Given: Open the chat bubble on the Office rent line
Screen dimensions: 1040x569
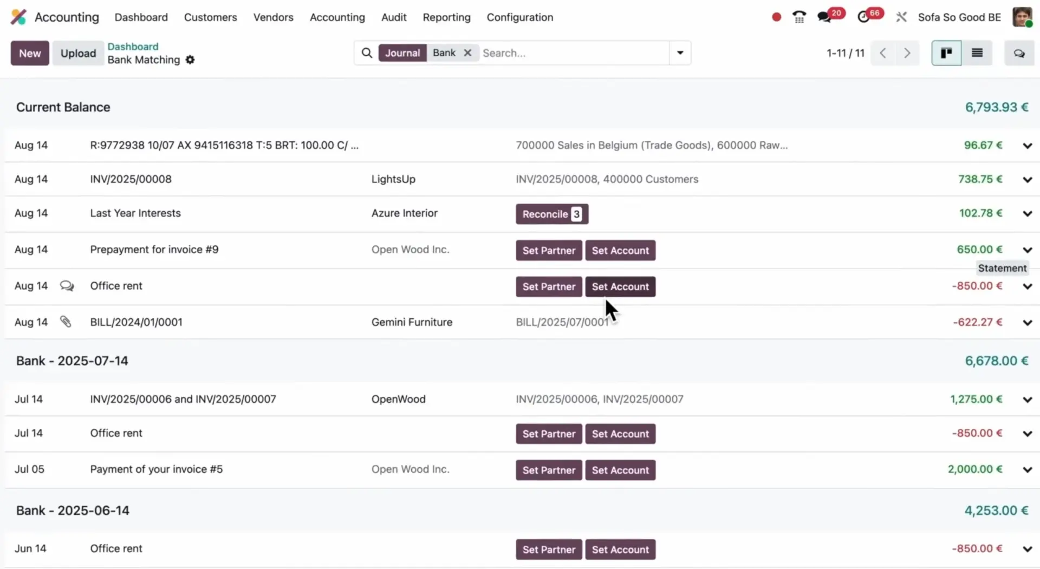Looking at the screenshot, I should click(67, 285).
